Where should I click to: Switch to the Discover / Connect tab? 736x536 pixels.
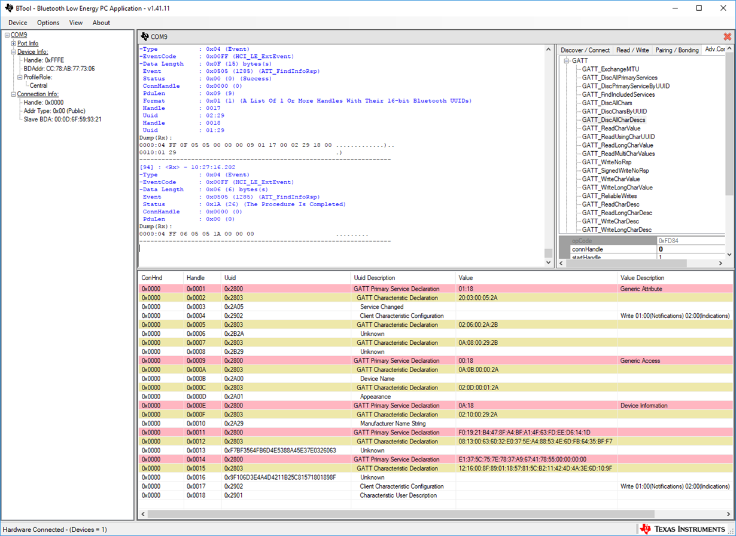pyautogui.click(x=585, y=50)
